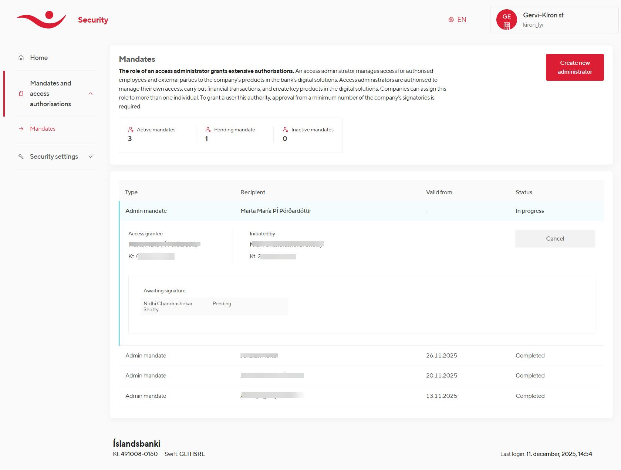Switch language via EN link
The height and width of the screenshot is (470, 621).
(462, 20)
